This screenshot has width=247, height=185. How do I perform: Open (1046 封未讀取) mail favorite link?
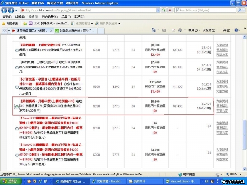(49, 24)
